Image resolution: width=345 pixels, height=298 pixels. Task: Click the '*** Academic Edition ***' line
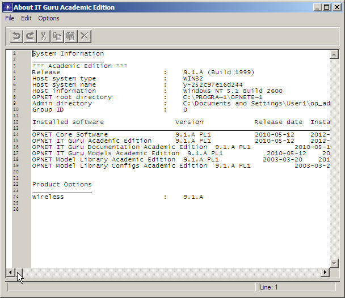click(79, 66)
